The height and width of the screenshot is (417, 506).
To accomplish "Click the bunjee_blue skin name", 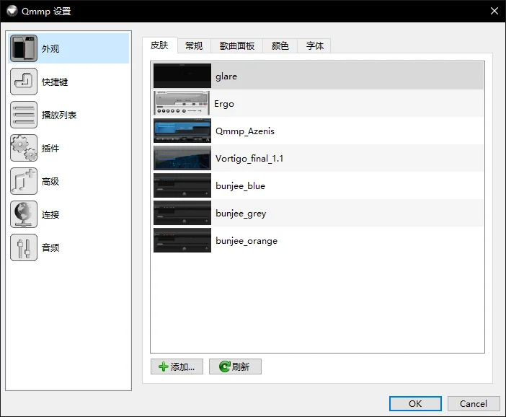I will (241, 186).
